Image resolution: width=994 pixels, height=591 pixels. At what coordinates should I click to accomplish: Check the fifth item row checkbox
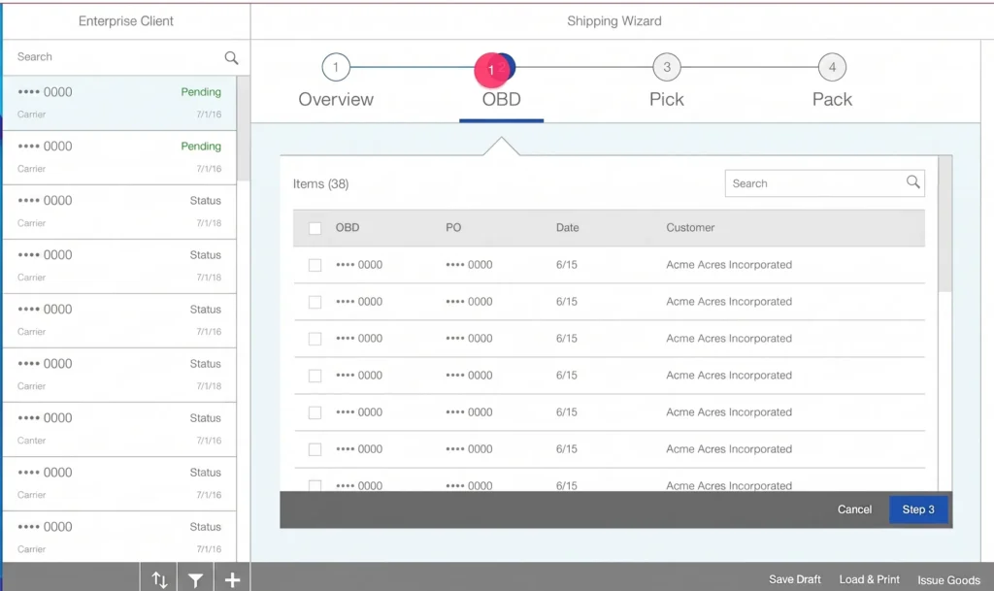point(315,412)
